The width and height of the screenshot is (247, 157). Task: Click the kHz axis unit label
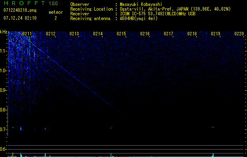(x=4, y=32)
